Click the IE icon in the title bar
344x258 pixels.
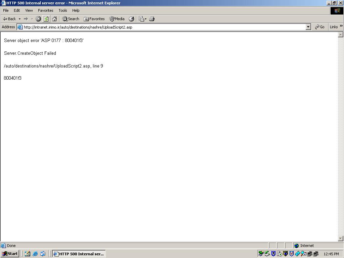click(x=3, y=3)
